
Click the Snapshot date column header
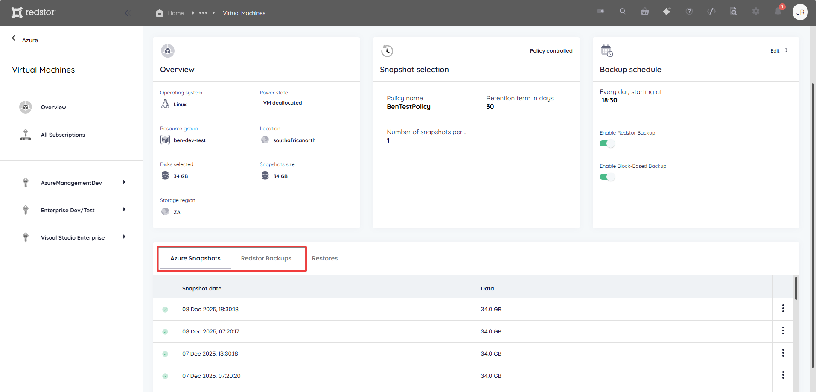pyautogui.click(x=202, y=289)
